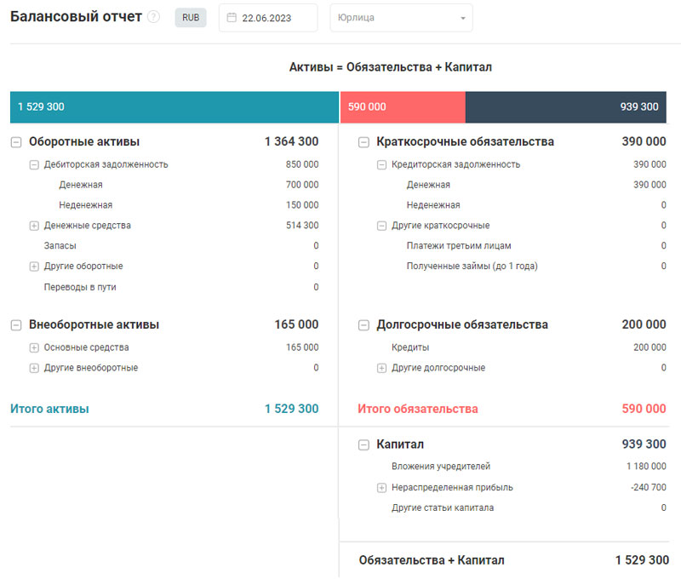
Task: Expand the "Другие оборотные" row
Action: [33, 265]
